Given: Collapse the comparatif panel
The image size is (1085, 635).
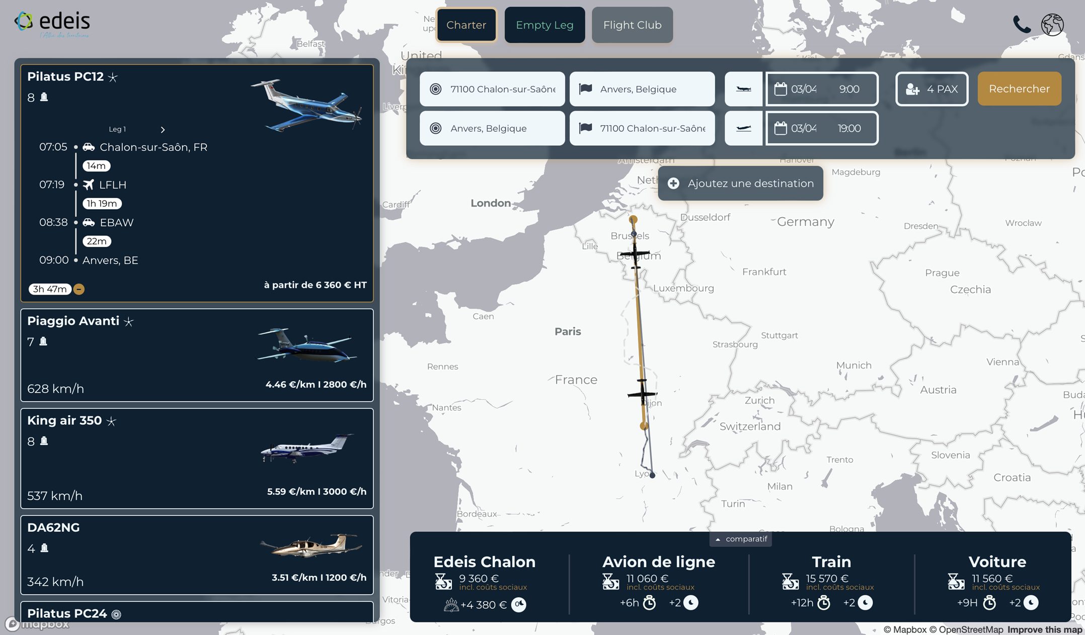Looking at the screenshot, I should (x=741, y=539).
